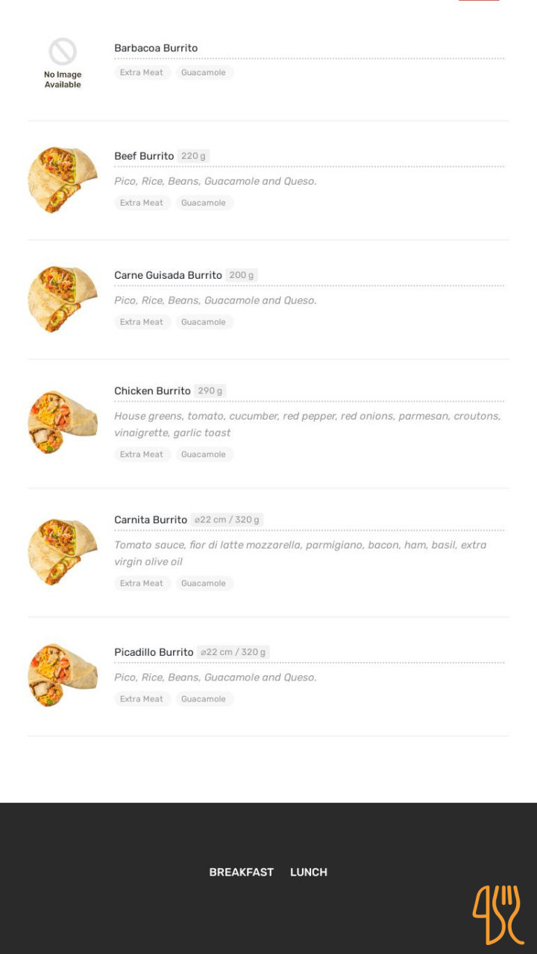Viewport: 537px width, 954px height.
Task: Select the Barbacoa Burrito title
Action: pos(156,48)
